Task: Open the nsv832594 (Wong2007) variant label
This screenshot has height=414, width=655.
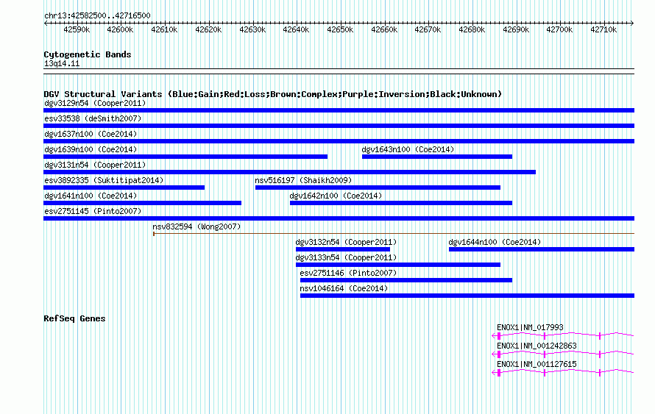Action: [196, 227]
